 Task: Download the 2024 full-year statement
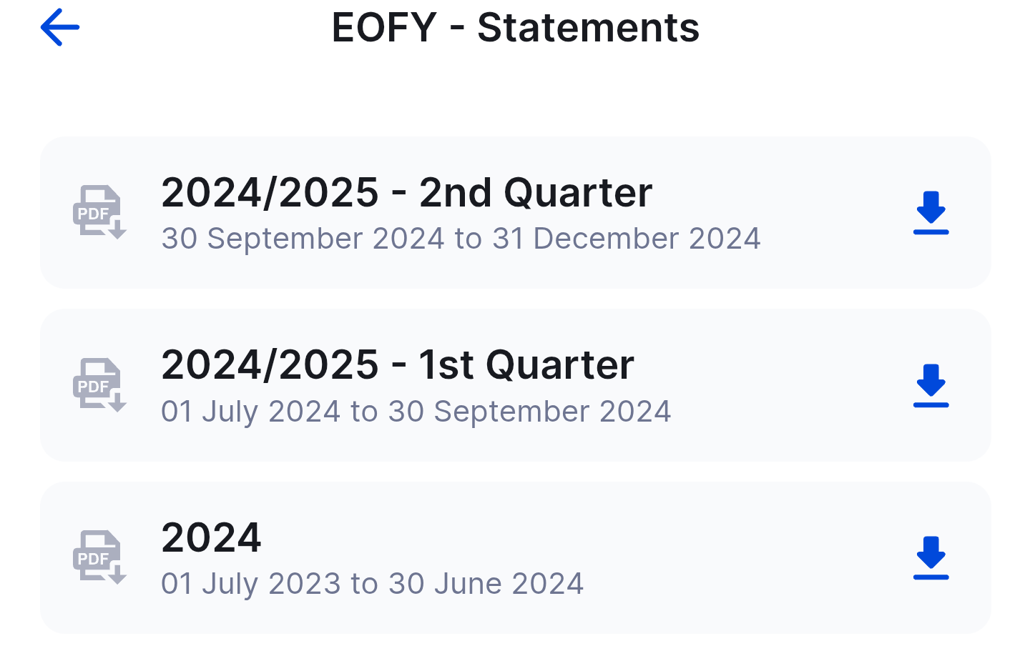point(931,558)
